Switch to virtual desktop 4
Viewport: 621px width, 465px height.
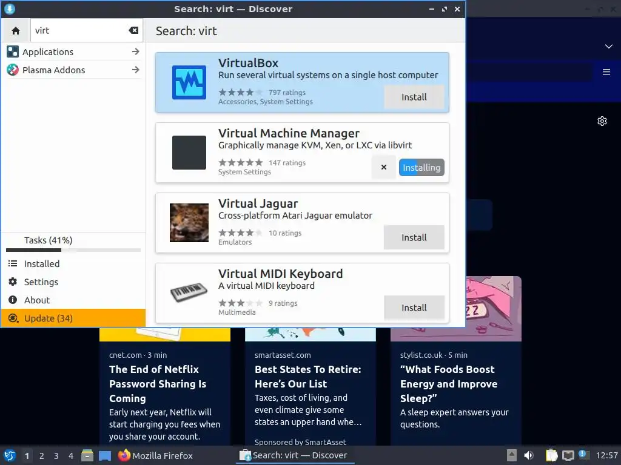coord(71,456)
